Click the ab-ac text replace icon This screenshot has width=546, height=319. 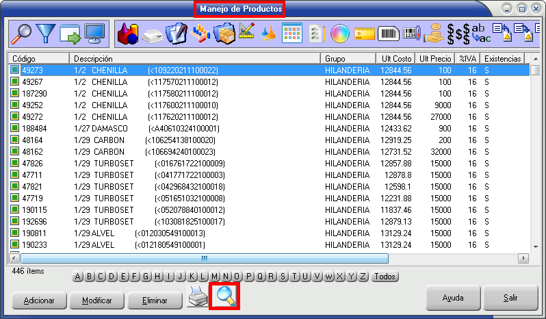click(x=480, y=33)
